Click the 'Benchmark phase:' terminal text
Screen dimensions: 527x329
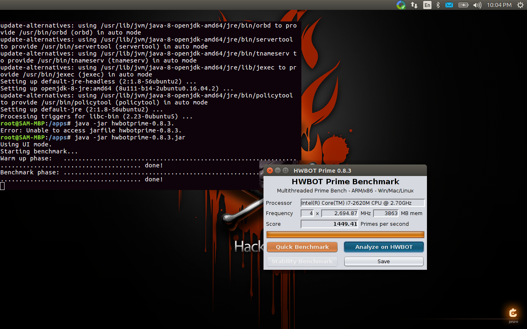30,172
